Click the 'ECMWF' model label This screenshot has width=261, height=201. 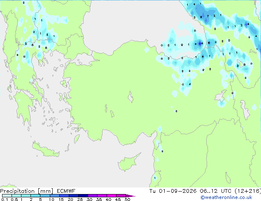[x=66, y=191]
